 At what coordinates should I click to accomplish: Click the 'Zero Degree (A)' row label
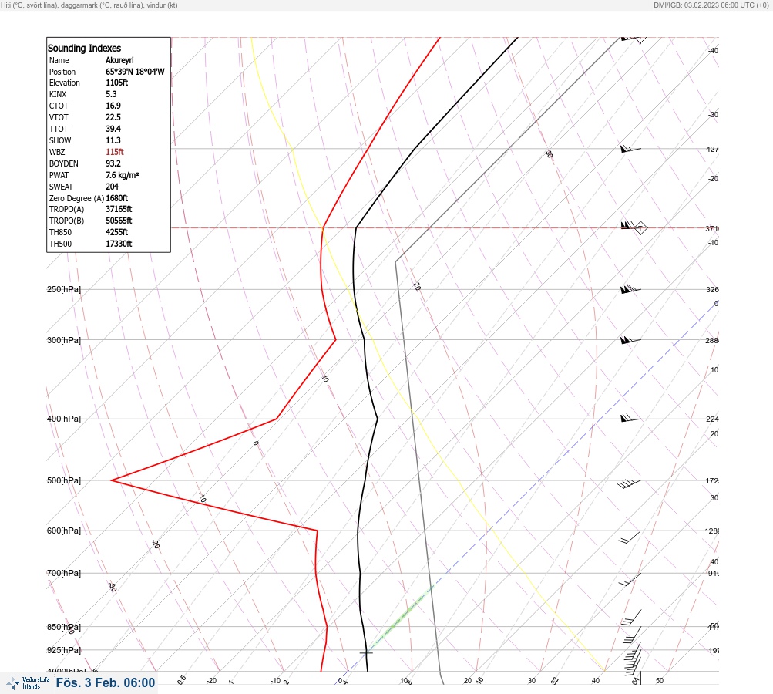76,198
